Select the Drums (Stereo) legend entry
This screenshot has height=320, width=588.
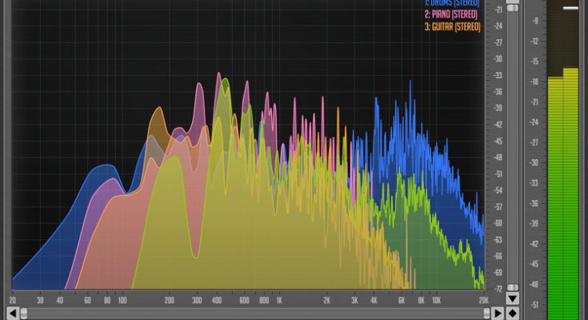coord(452,3)
